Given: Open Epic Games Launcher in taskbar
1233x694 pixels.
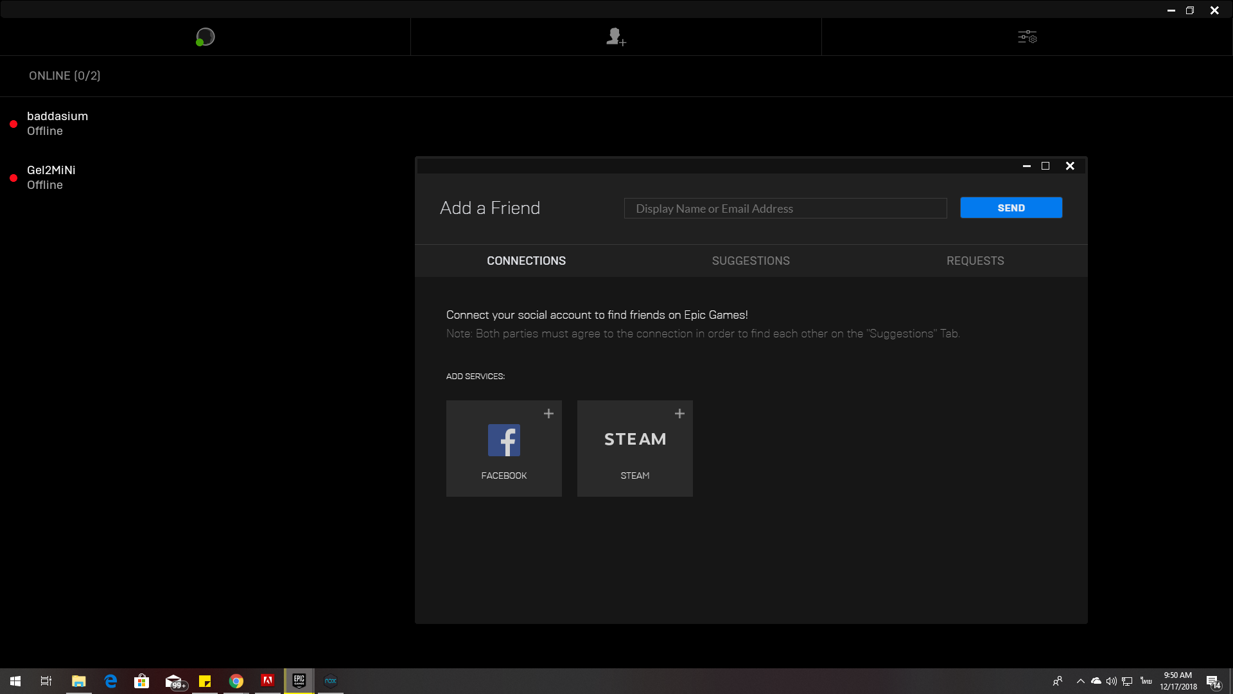Looking at the screenshot, I should pos(299,681).
